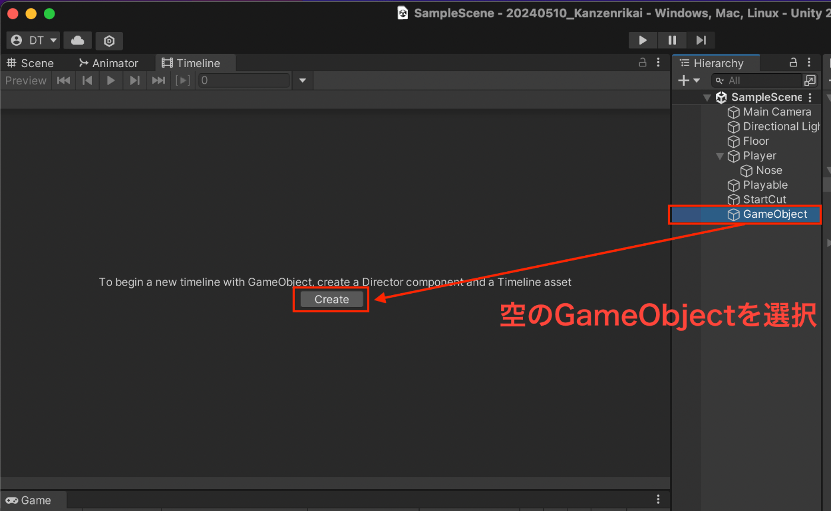This screenshot has height=511, width=831.
Task: Switch to the Game tab
Action: [x=34, y=500]
